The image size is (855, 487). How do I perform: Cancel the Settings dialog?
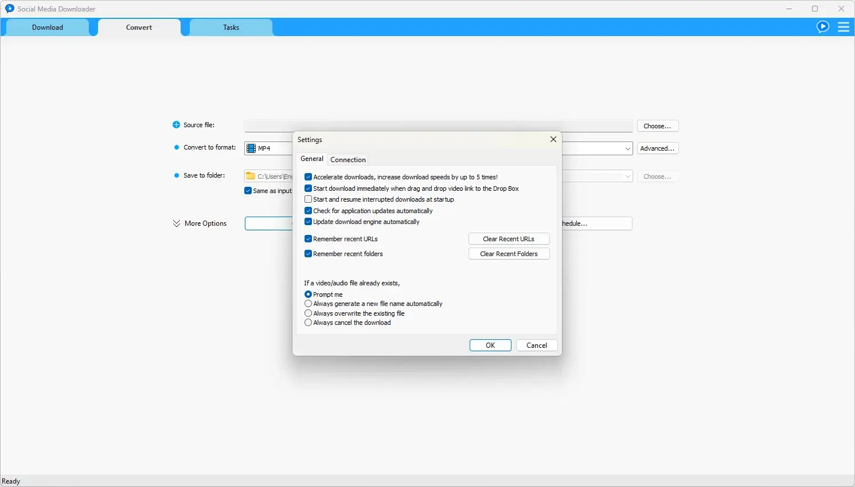pos(537,345)
